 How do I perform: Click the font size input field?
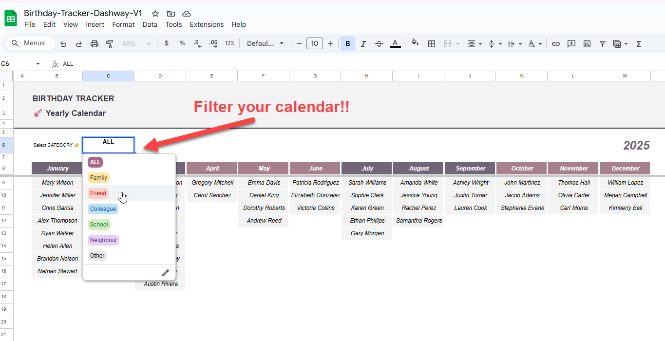click(x=314, y=44)
